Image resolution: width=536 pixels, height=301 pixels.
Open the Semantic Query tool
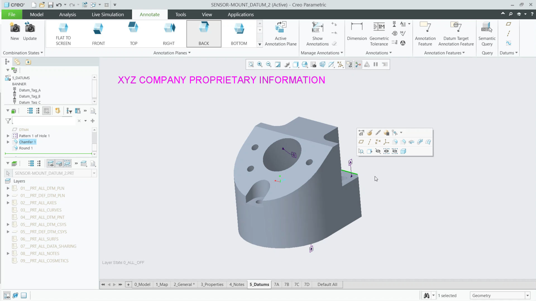487,34
